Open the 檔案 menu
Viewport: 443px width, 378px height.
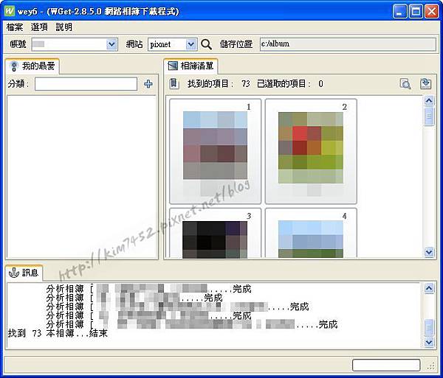[15, 27]
